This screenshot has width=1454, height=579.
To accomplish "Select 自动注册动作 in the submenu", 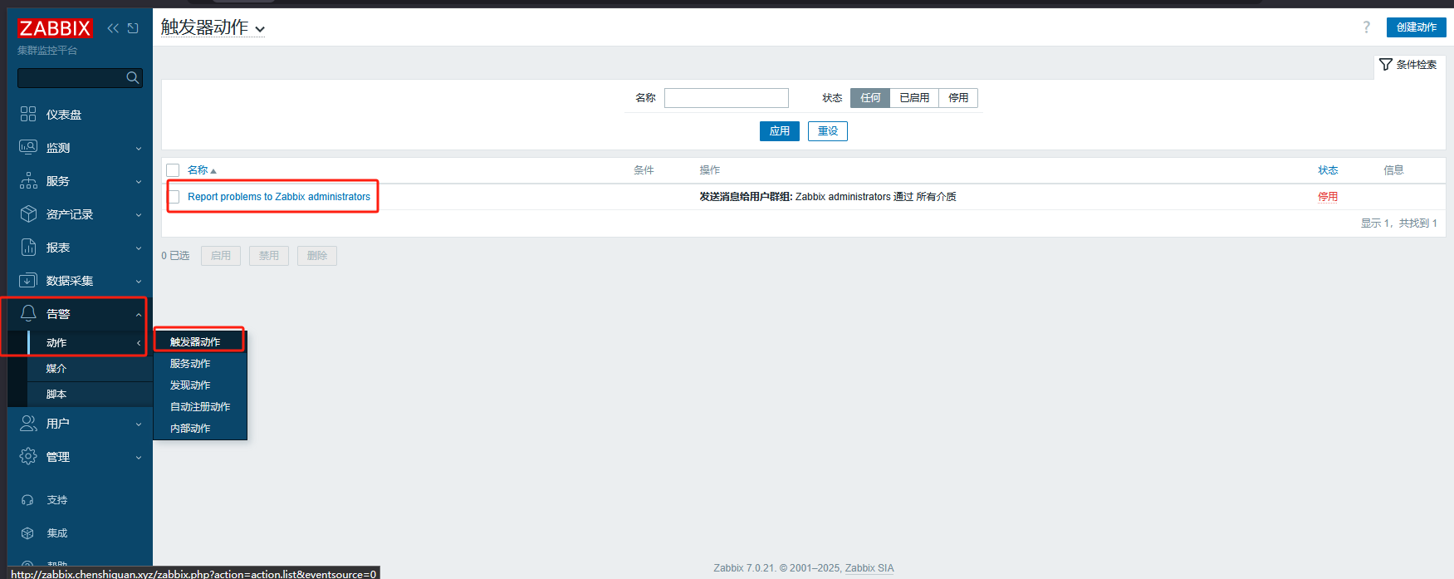I will coord(200,406).
